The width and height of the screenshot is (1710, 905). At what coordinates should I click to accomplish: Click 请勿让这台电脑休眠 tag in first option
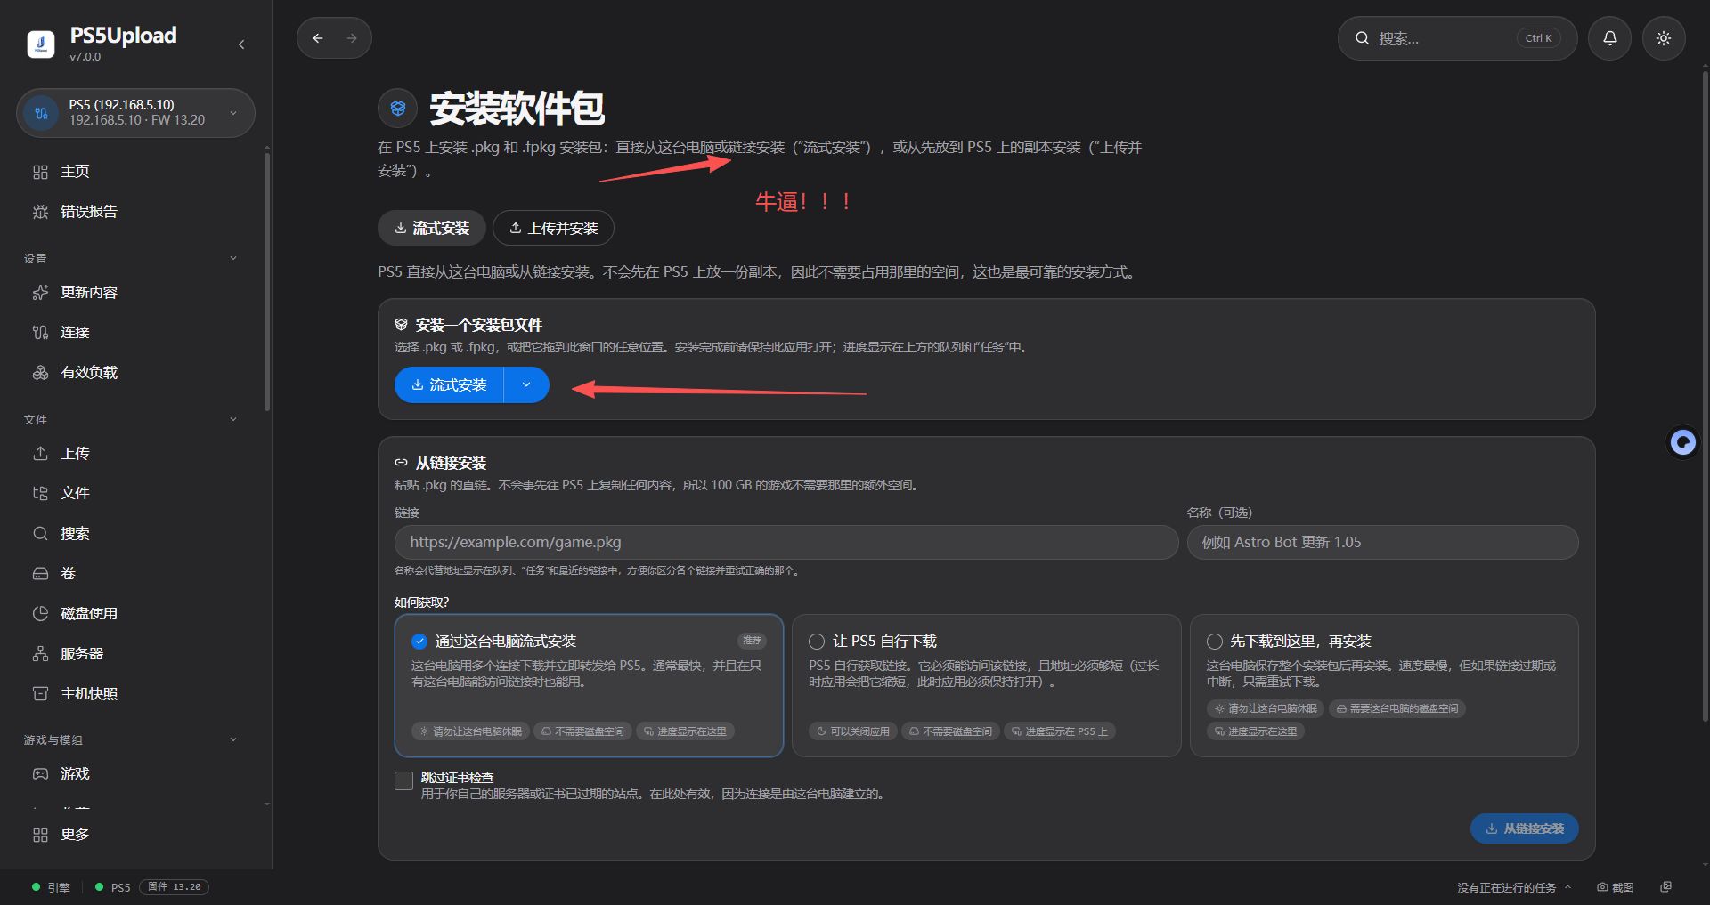coord(470,731)
